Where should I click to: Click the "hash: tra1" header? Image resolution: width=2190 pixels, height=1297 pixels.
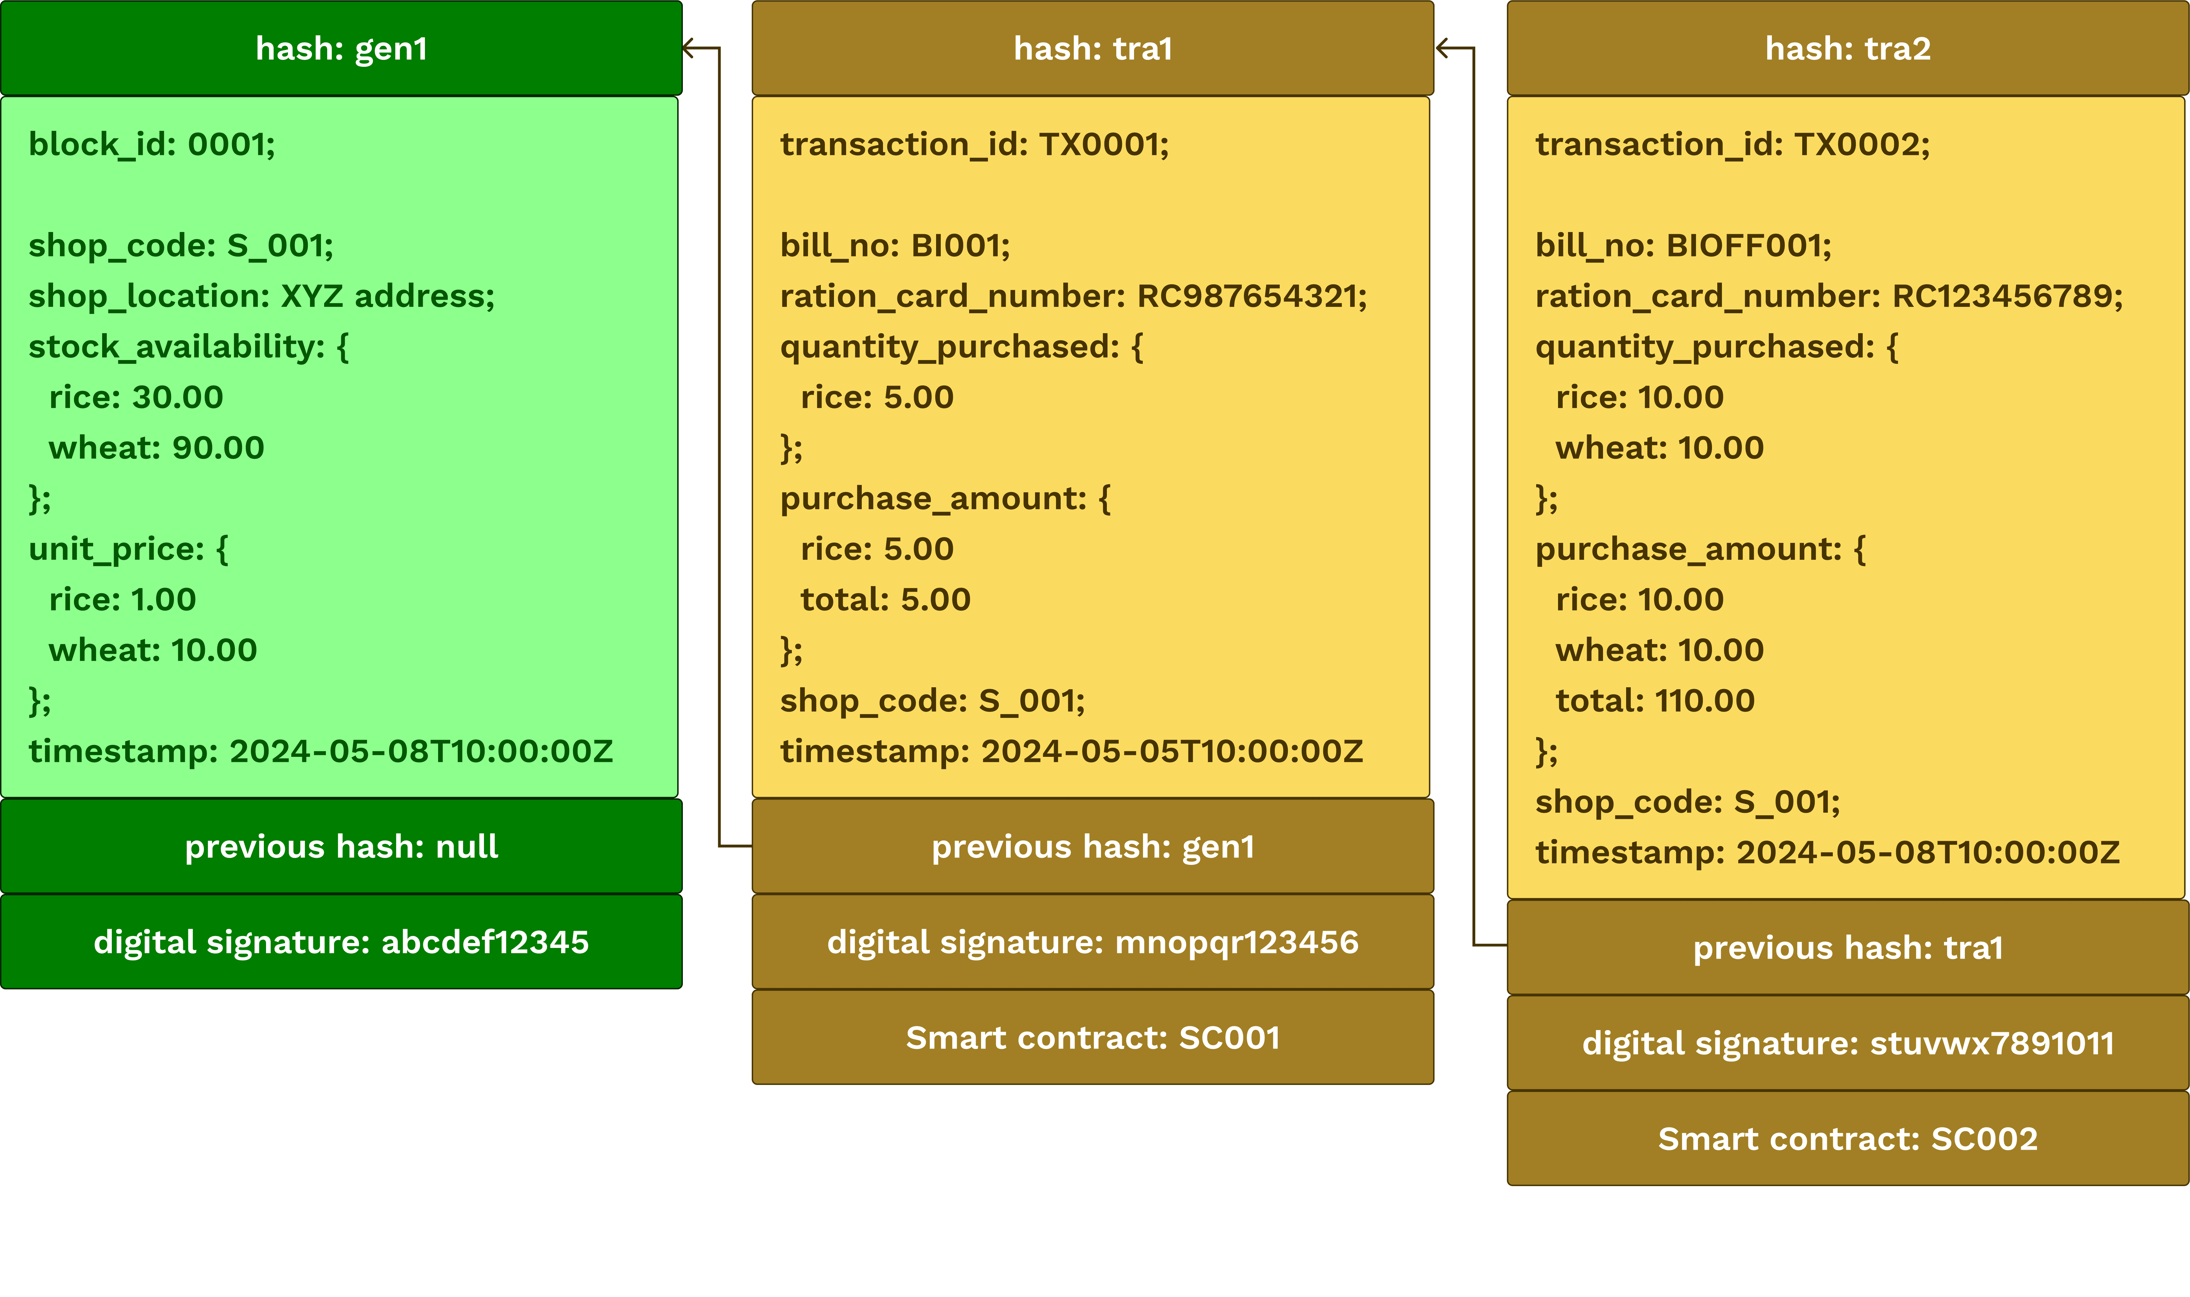[x=1093, y=48]
